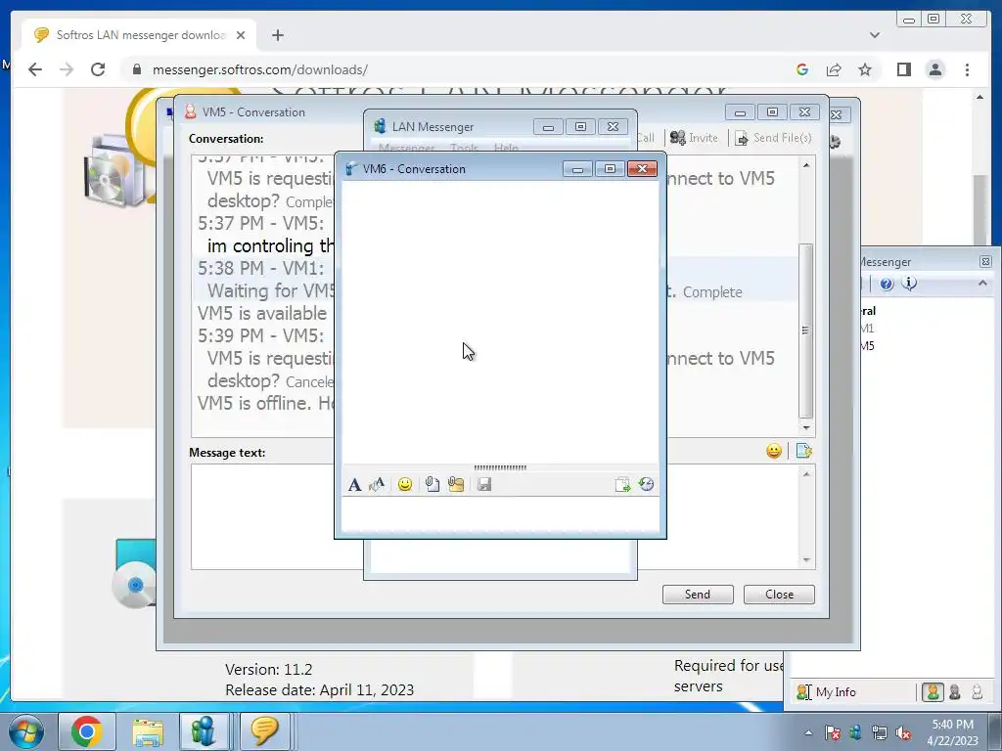Click Action Center flag tray icon
This screenshot has width=1002, height=751.
pyautogui.click(x=832, y=733)
